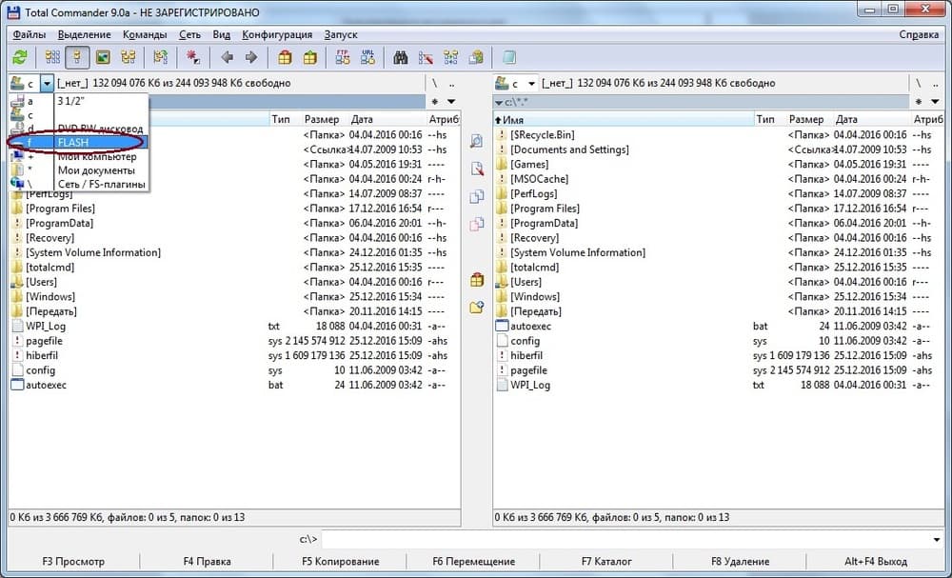Switch to brief file names view icon
The height and width of the screenshot is (578, 952).
[x=52, y=58]
